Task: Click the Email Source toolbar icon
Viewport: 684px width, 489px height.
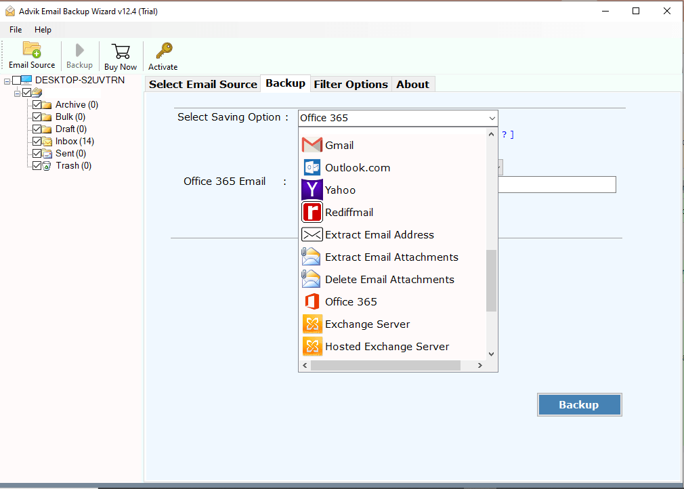Action: click(x=32, y=49)
